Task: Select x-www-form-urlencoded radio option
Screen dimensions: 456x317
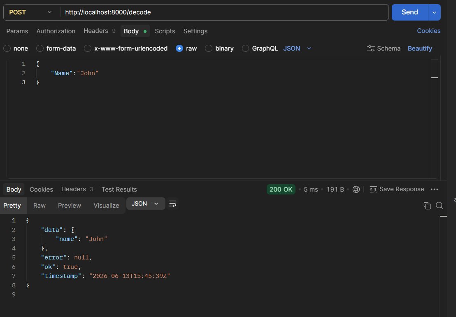Action: (88, 49)
